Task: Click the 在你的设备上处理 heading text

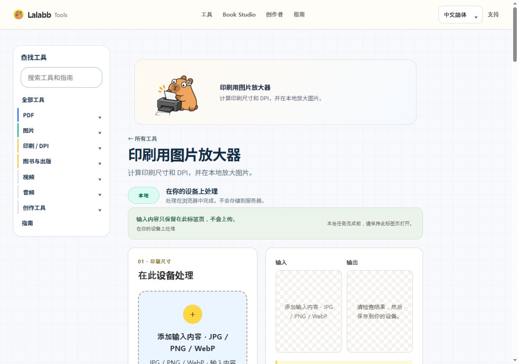Action: tap(192, 191)
